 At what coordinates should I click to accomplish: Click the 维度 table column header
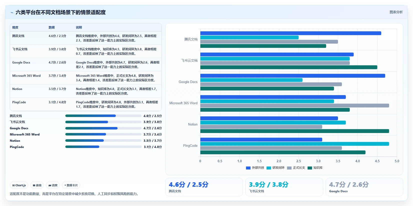(15, 27)
